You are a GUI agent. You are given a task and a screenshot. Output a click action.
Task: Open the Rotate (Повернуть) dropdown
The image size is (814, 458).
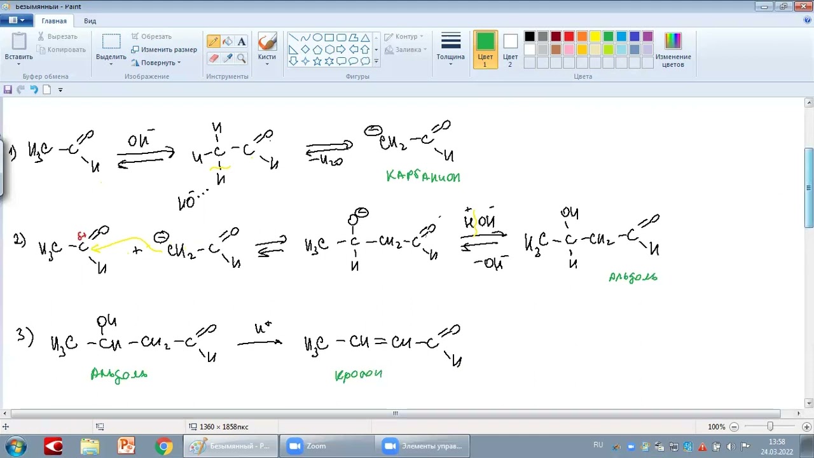pyautogui.click(x=156, y=62)
